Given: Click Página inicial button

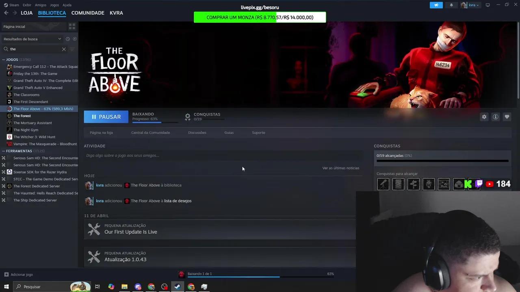Looking at the screenshot, I should (x=34, y=26).
